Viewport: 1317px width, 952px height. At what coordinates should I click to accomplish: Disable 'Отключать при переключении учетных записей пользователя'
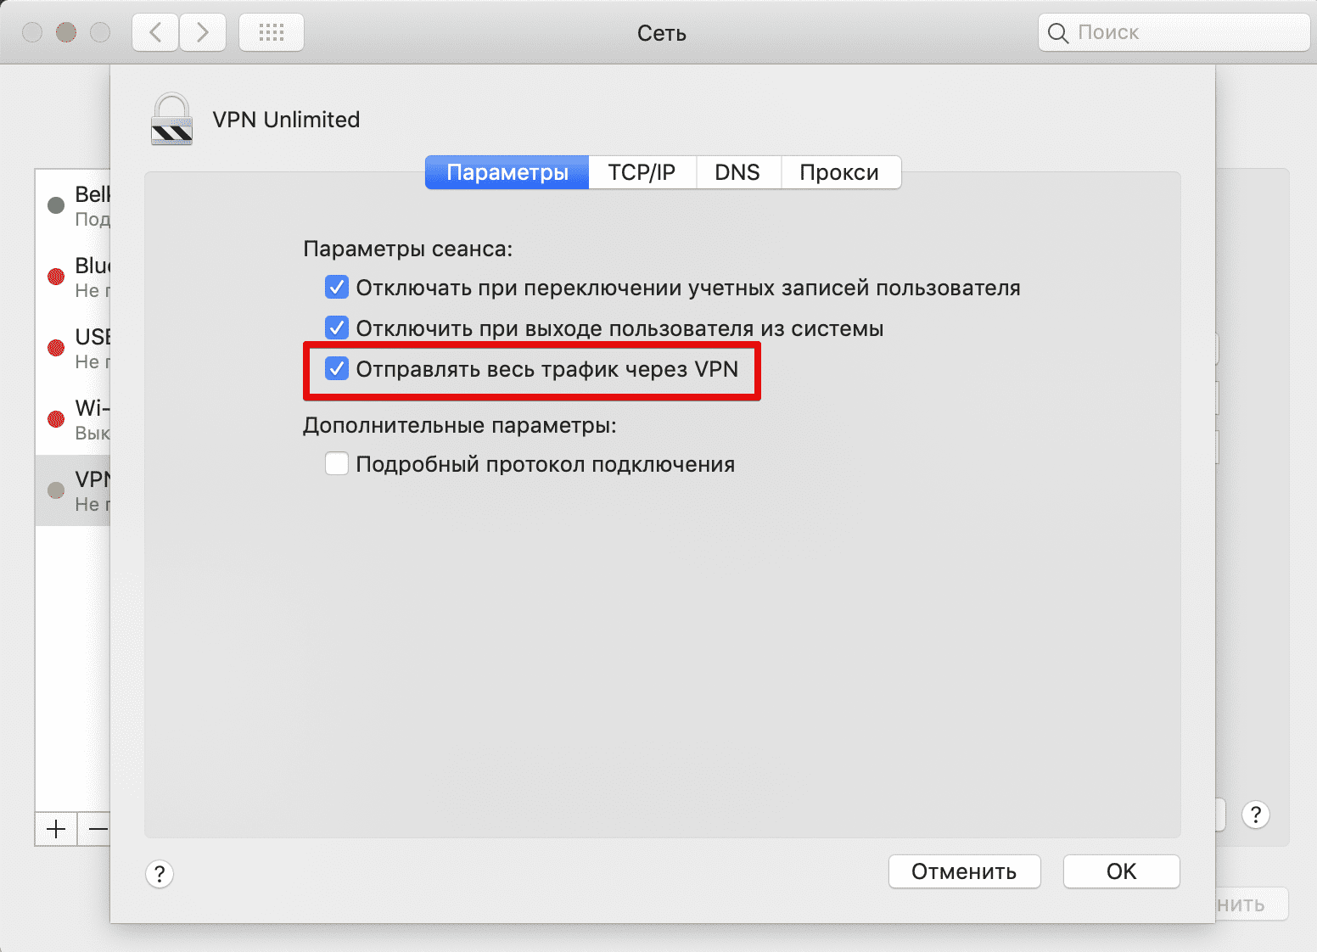[x=337, y=287]
